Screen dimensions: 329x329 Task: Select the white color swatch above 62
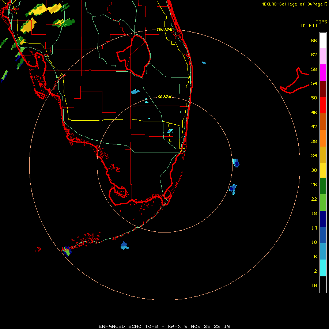(323, 40)
